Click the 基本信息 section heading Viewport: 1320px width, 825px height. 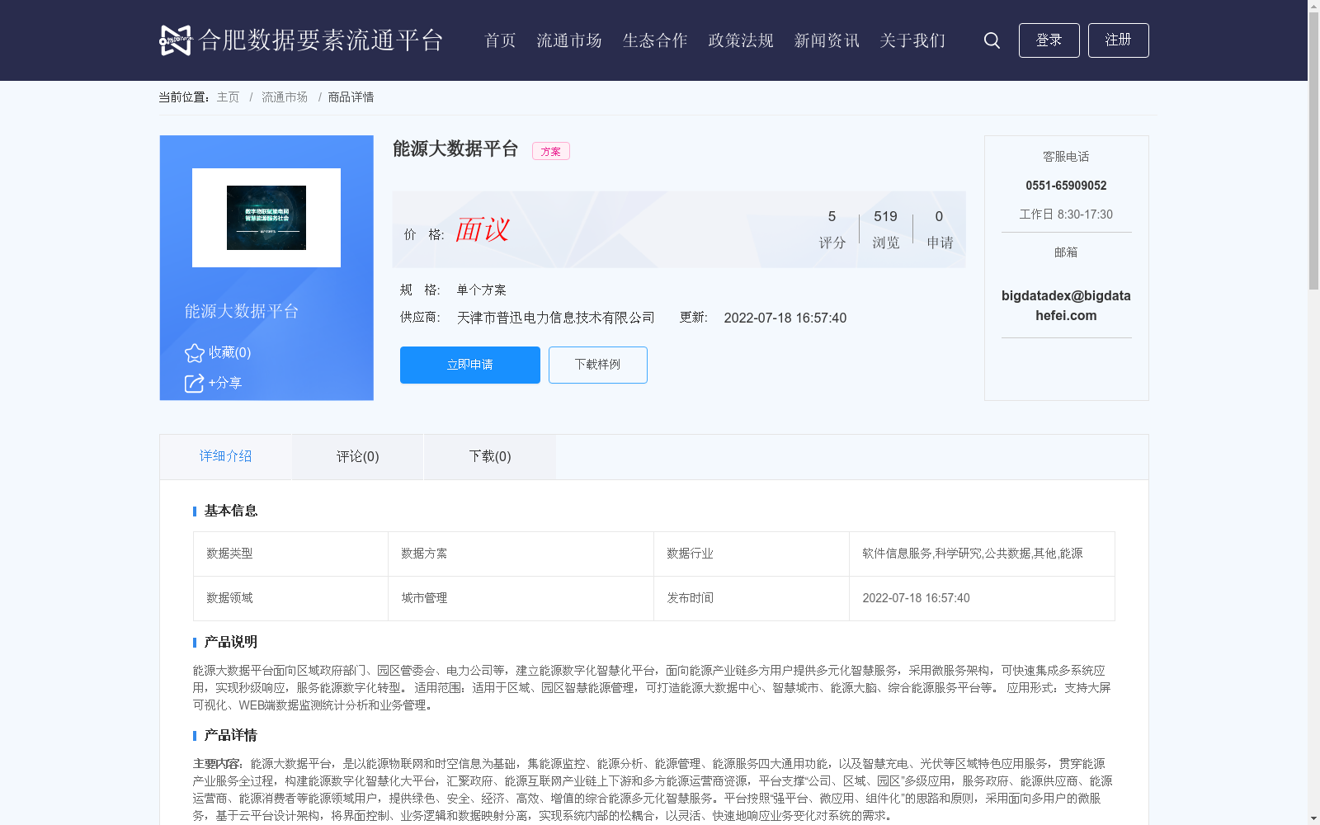click(x=231, y=511)
